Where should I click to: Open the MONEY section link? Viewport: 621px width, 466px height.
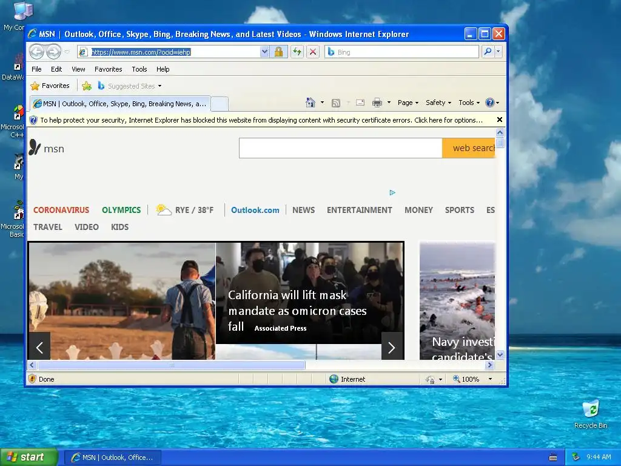418,210
